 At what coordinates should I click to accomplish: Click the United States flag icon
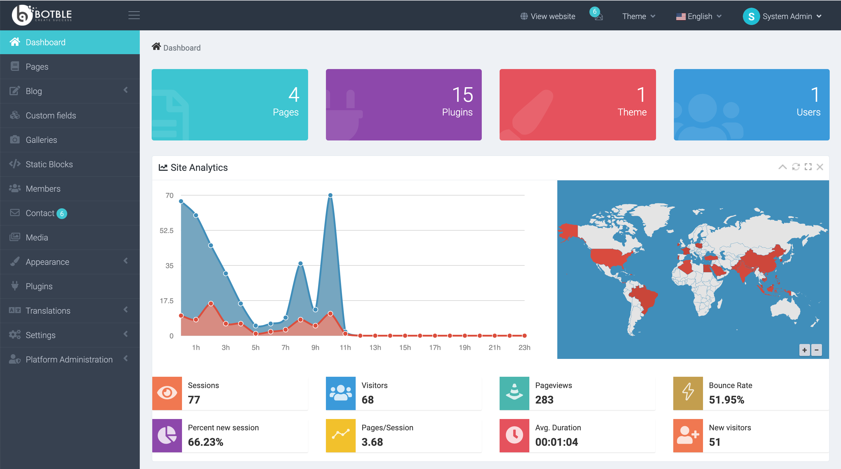click(x=681, y=16)
